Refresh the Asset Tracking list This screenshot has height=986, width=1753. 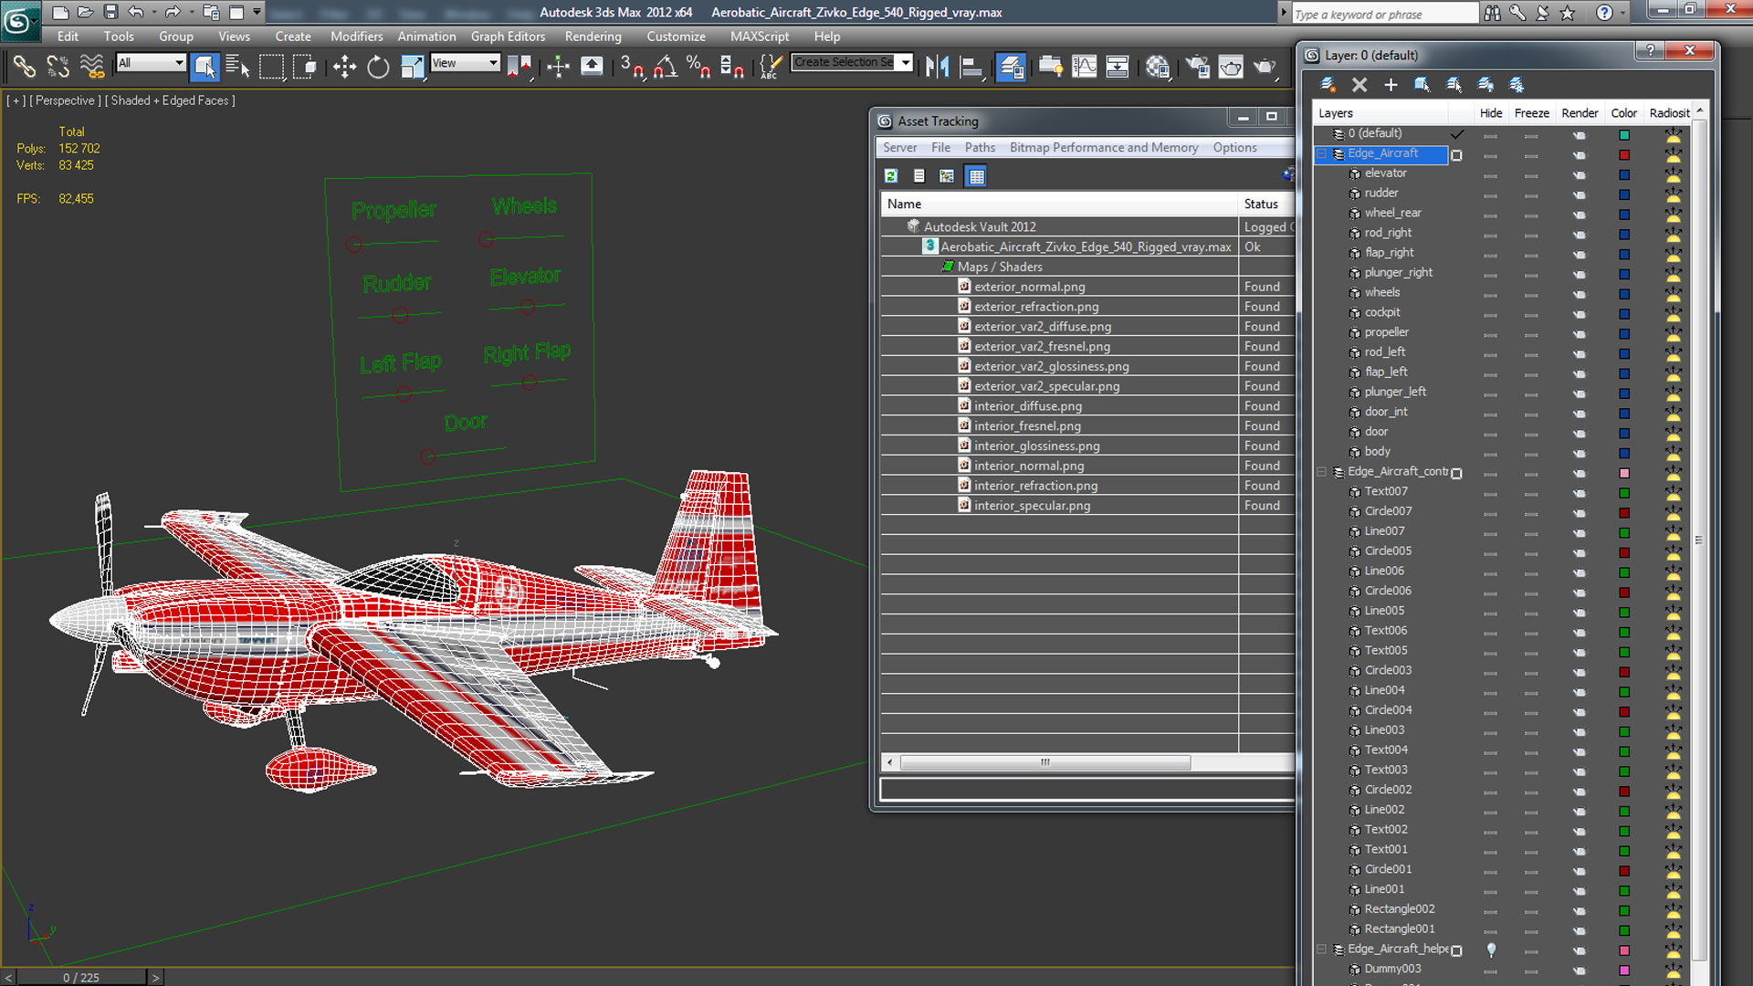click(891, 176)
